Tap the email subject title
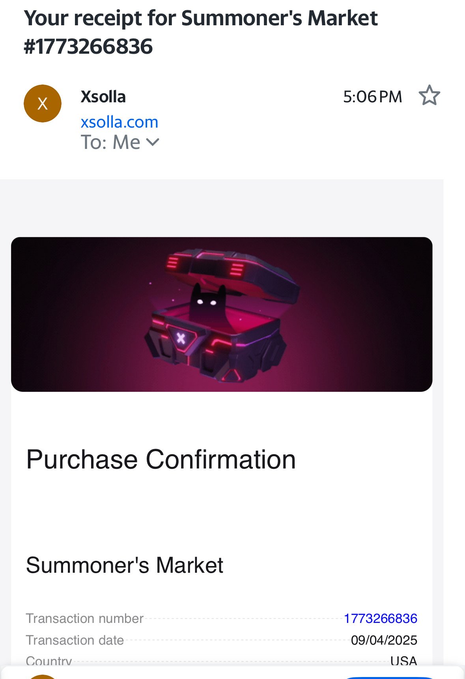This screenshot has width=465, height=679. 201,32
